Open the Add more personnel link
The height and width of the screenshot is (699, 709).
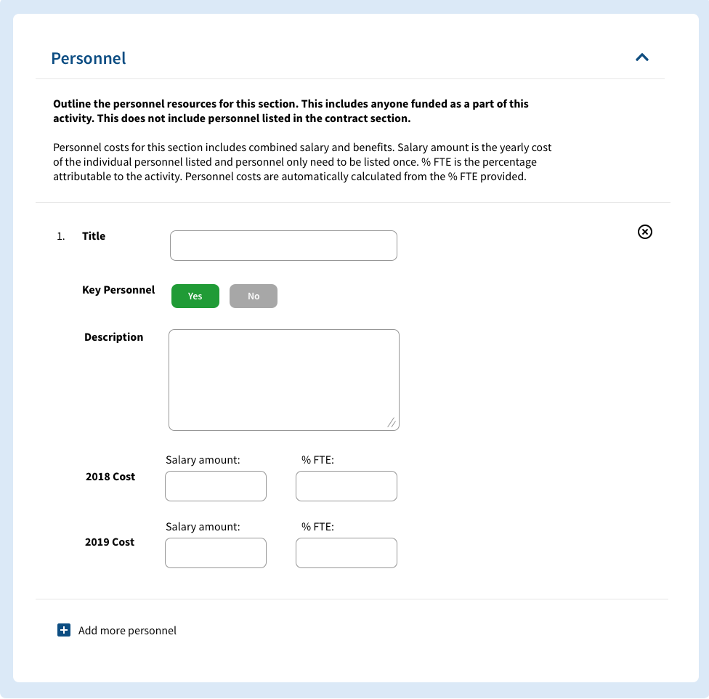tap(128, 630)
